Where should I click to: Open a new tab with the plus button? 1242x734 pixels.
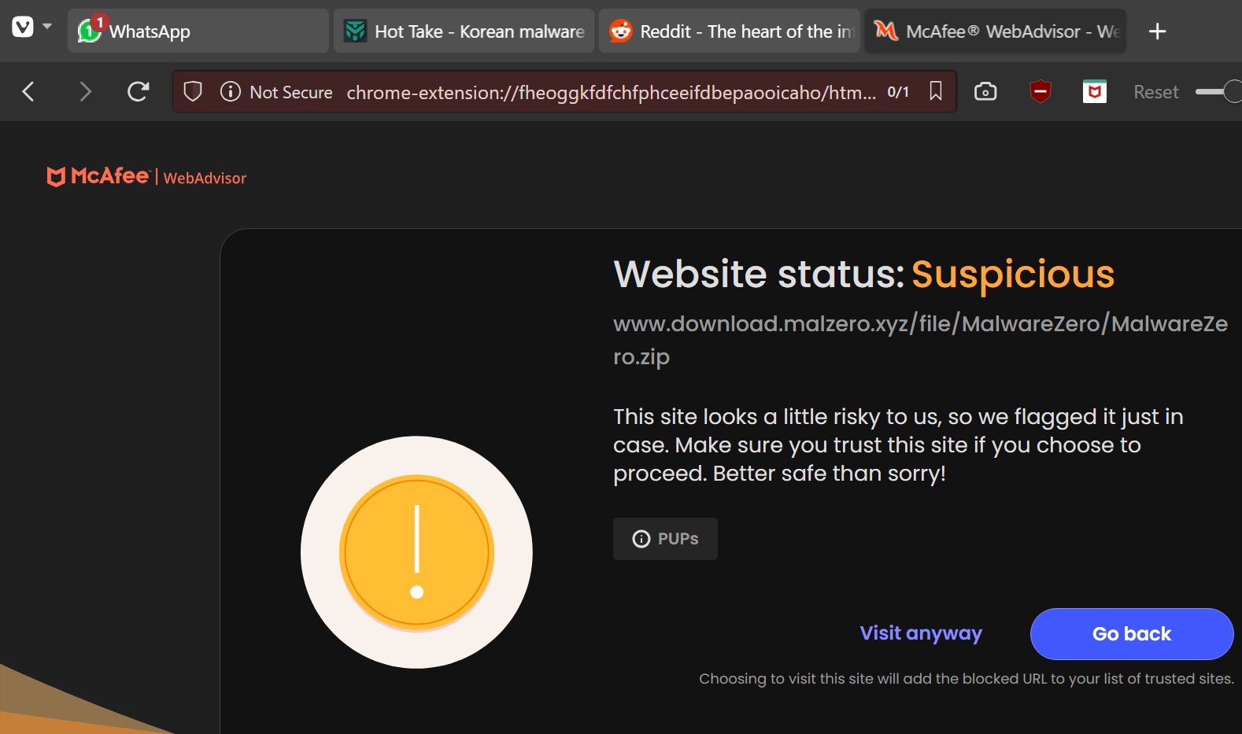[1157, 31]
